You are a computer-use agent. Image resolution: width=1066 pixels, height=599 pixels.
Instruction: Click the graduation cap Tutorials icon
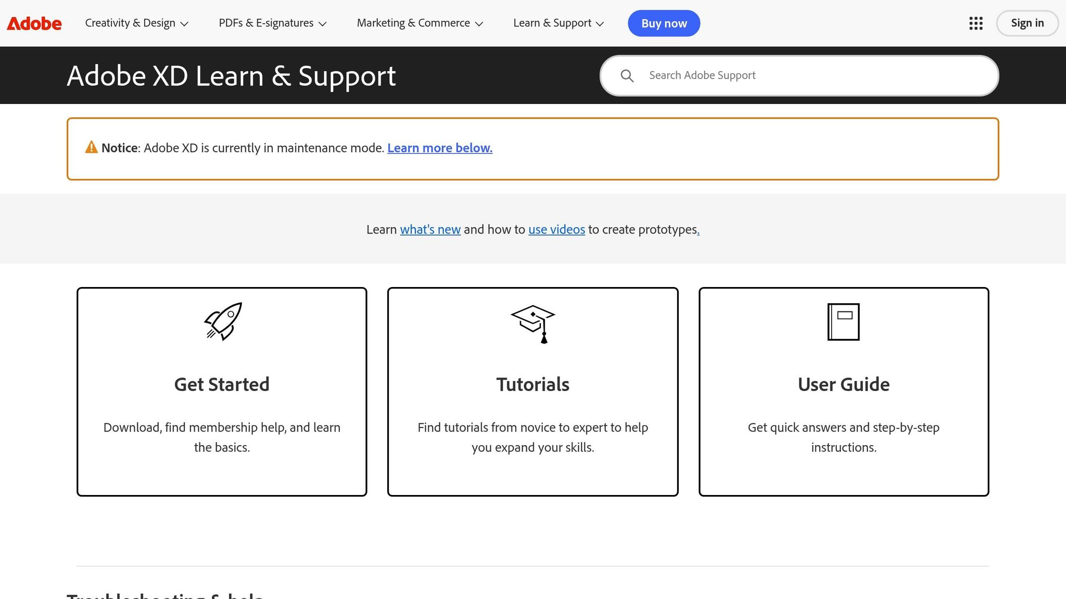[x=533, y=324]
